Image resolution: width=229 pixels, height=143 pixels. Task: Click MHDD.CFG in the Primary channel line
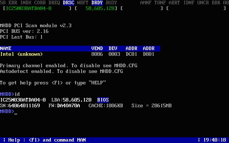[x=126, y=65]
